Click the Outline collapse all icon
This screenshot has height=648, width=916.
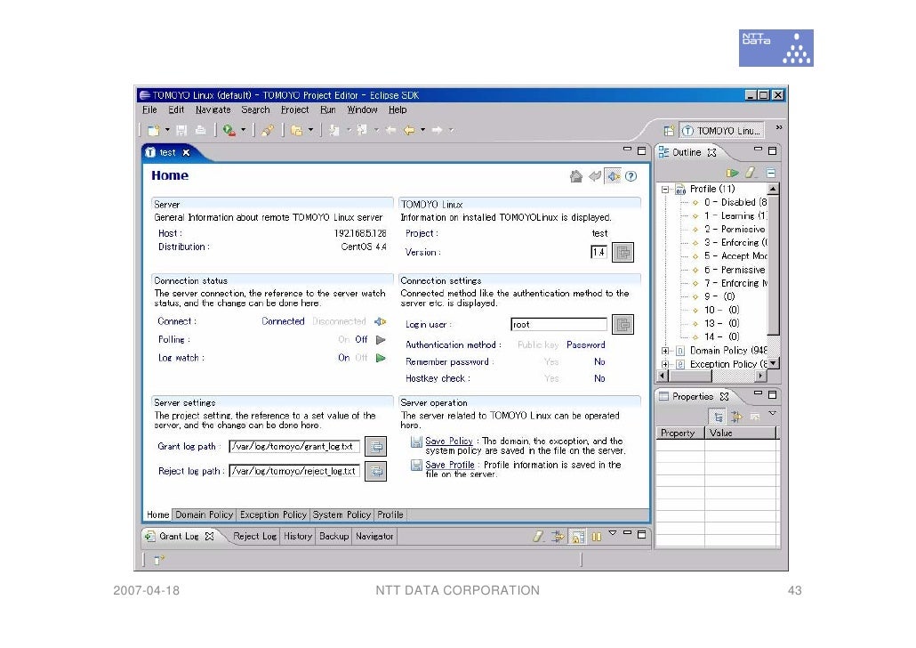771,173
